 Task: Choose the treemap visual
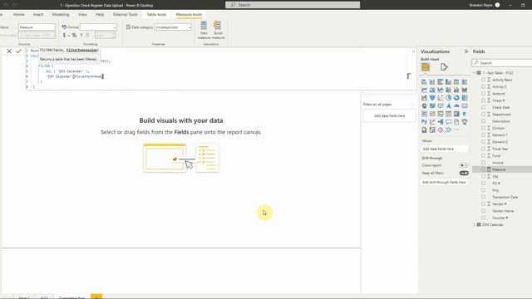click(465, 98)
